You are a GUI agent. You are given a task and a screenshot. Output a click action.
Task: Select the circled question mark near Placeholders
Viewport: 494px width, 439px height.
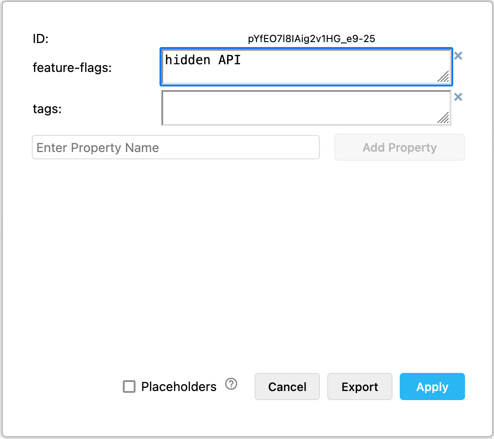[231, 384]
